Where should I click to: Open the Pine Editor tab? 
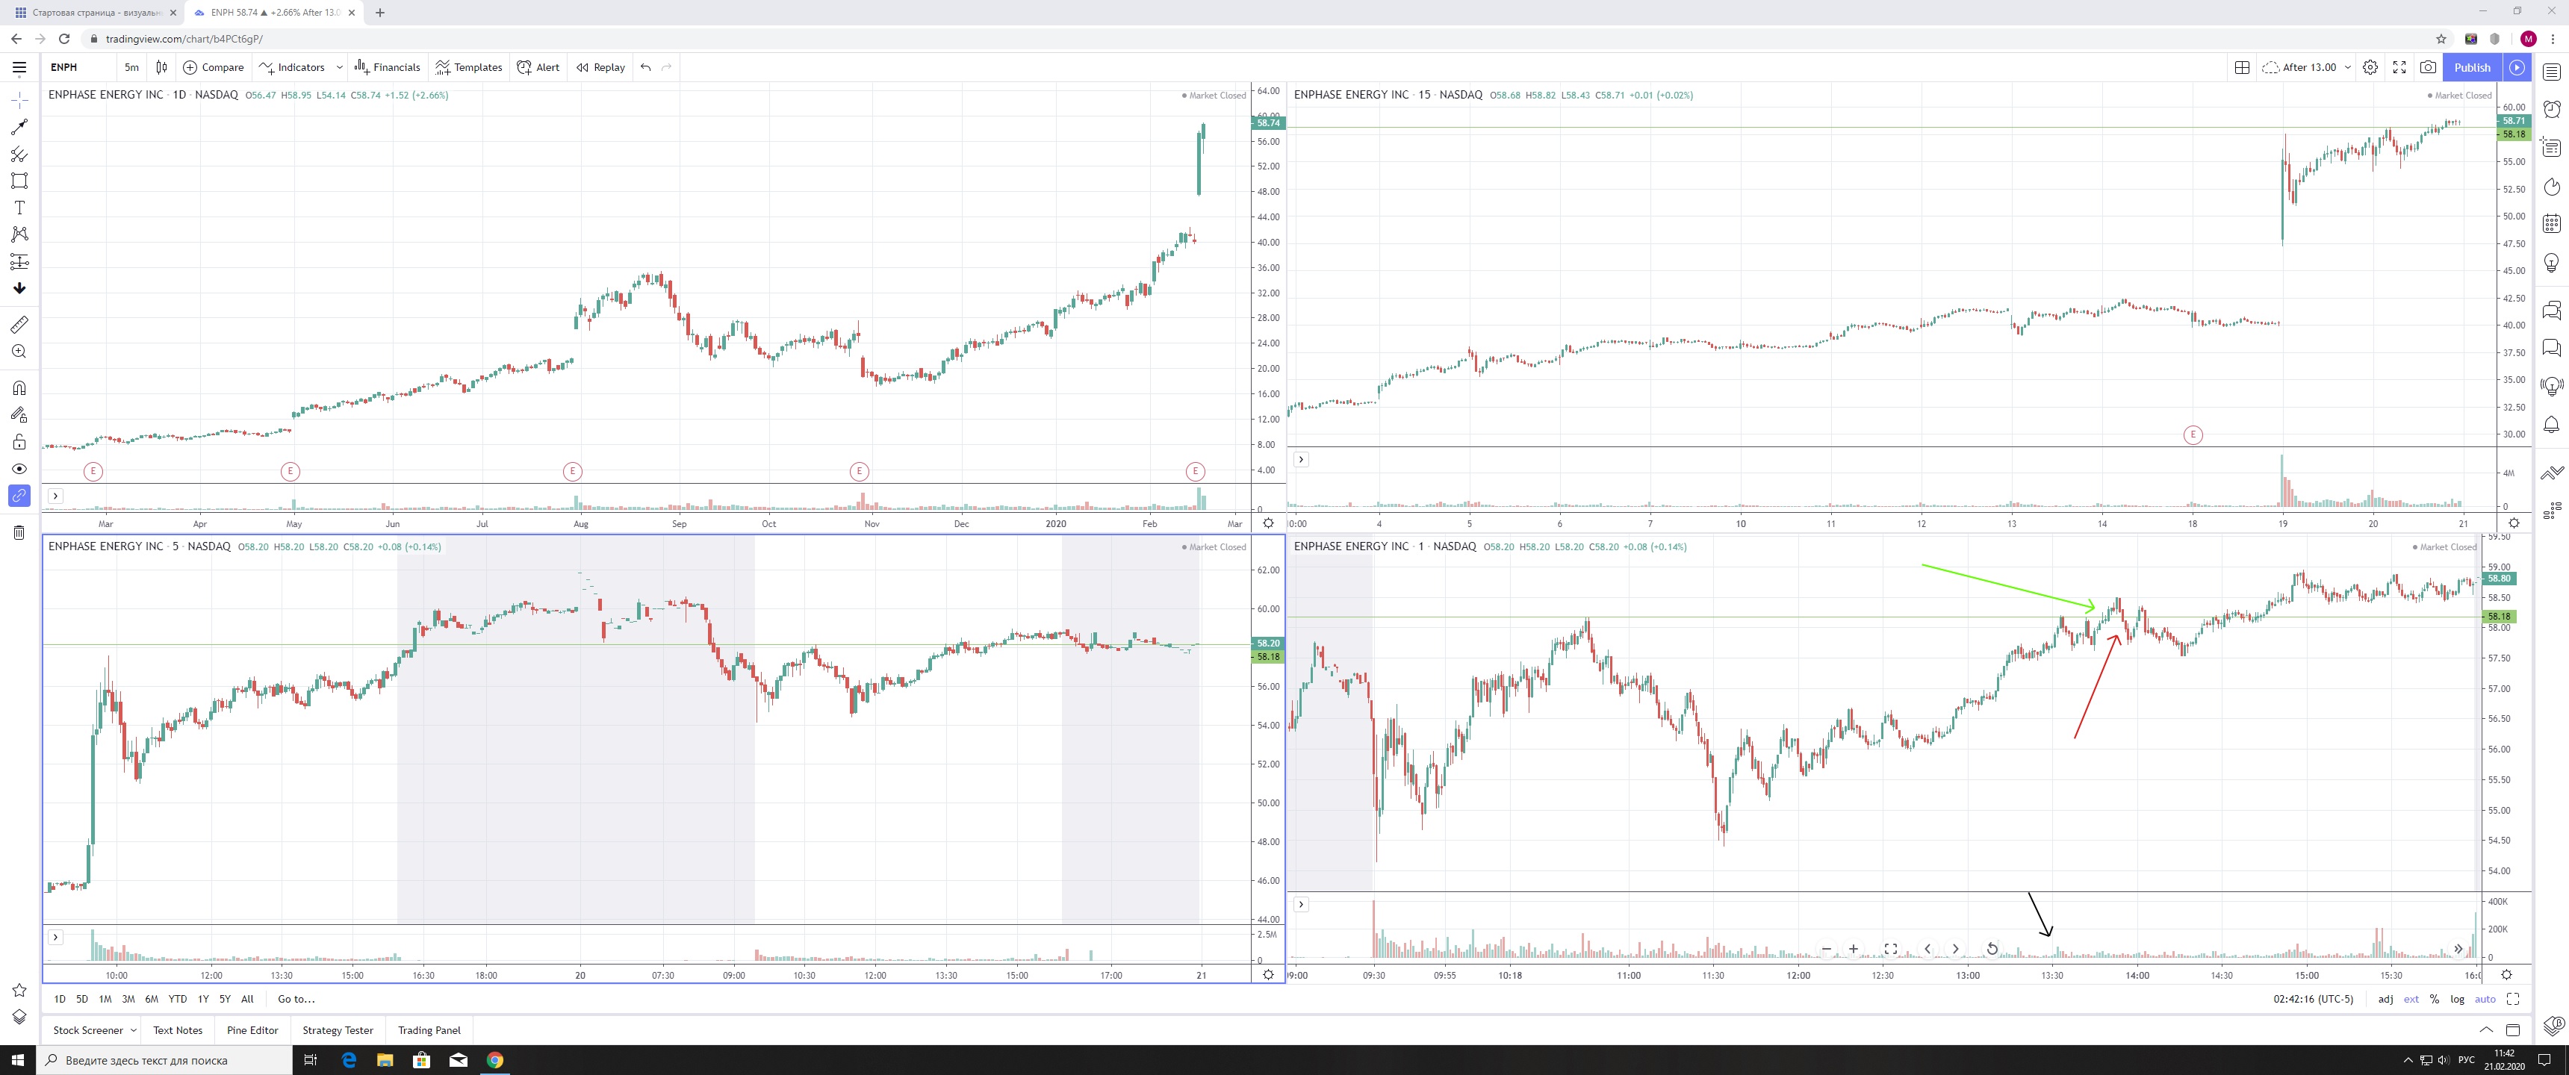tap(252, 1030)
